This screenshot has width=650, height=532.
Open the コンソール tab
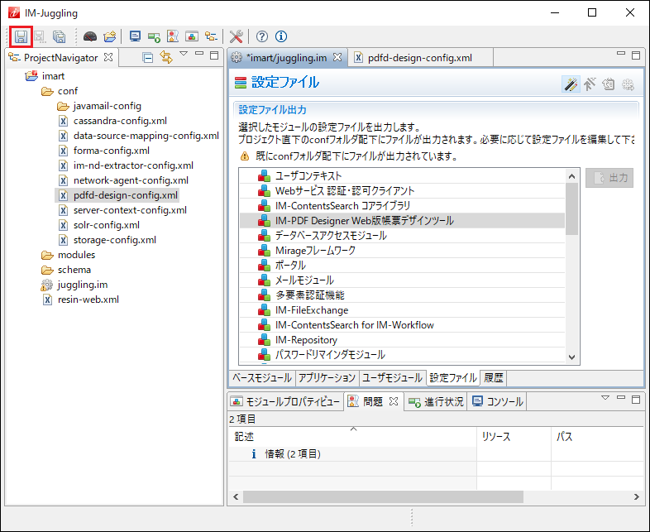497,401
